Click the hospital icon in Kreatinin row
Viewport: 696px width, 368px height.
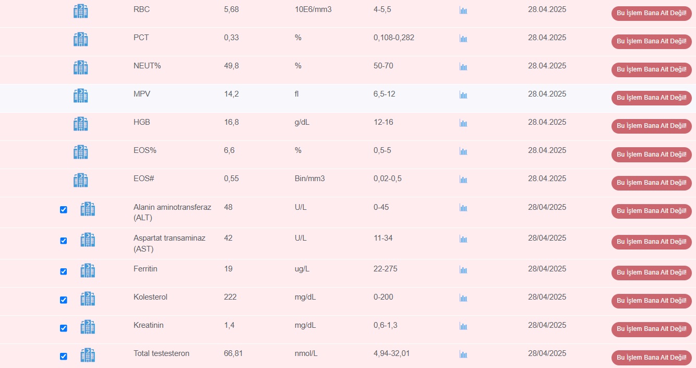click(88, 327)
